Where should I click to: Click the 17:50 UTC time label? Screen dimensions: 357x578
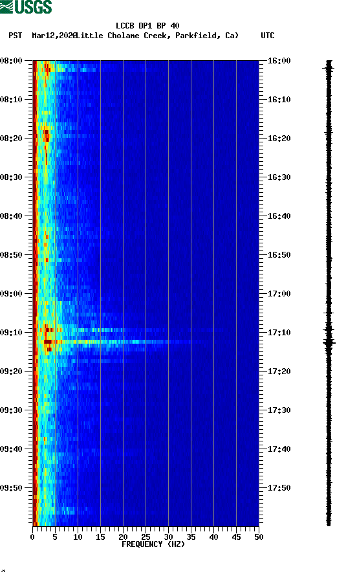pyautogui.click(x=279, y=488)
